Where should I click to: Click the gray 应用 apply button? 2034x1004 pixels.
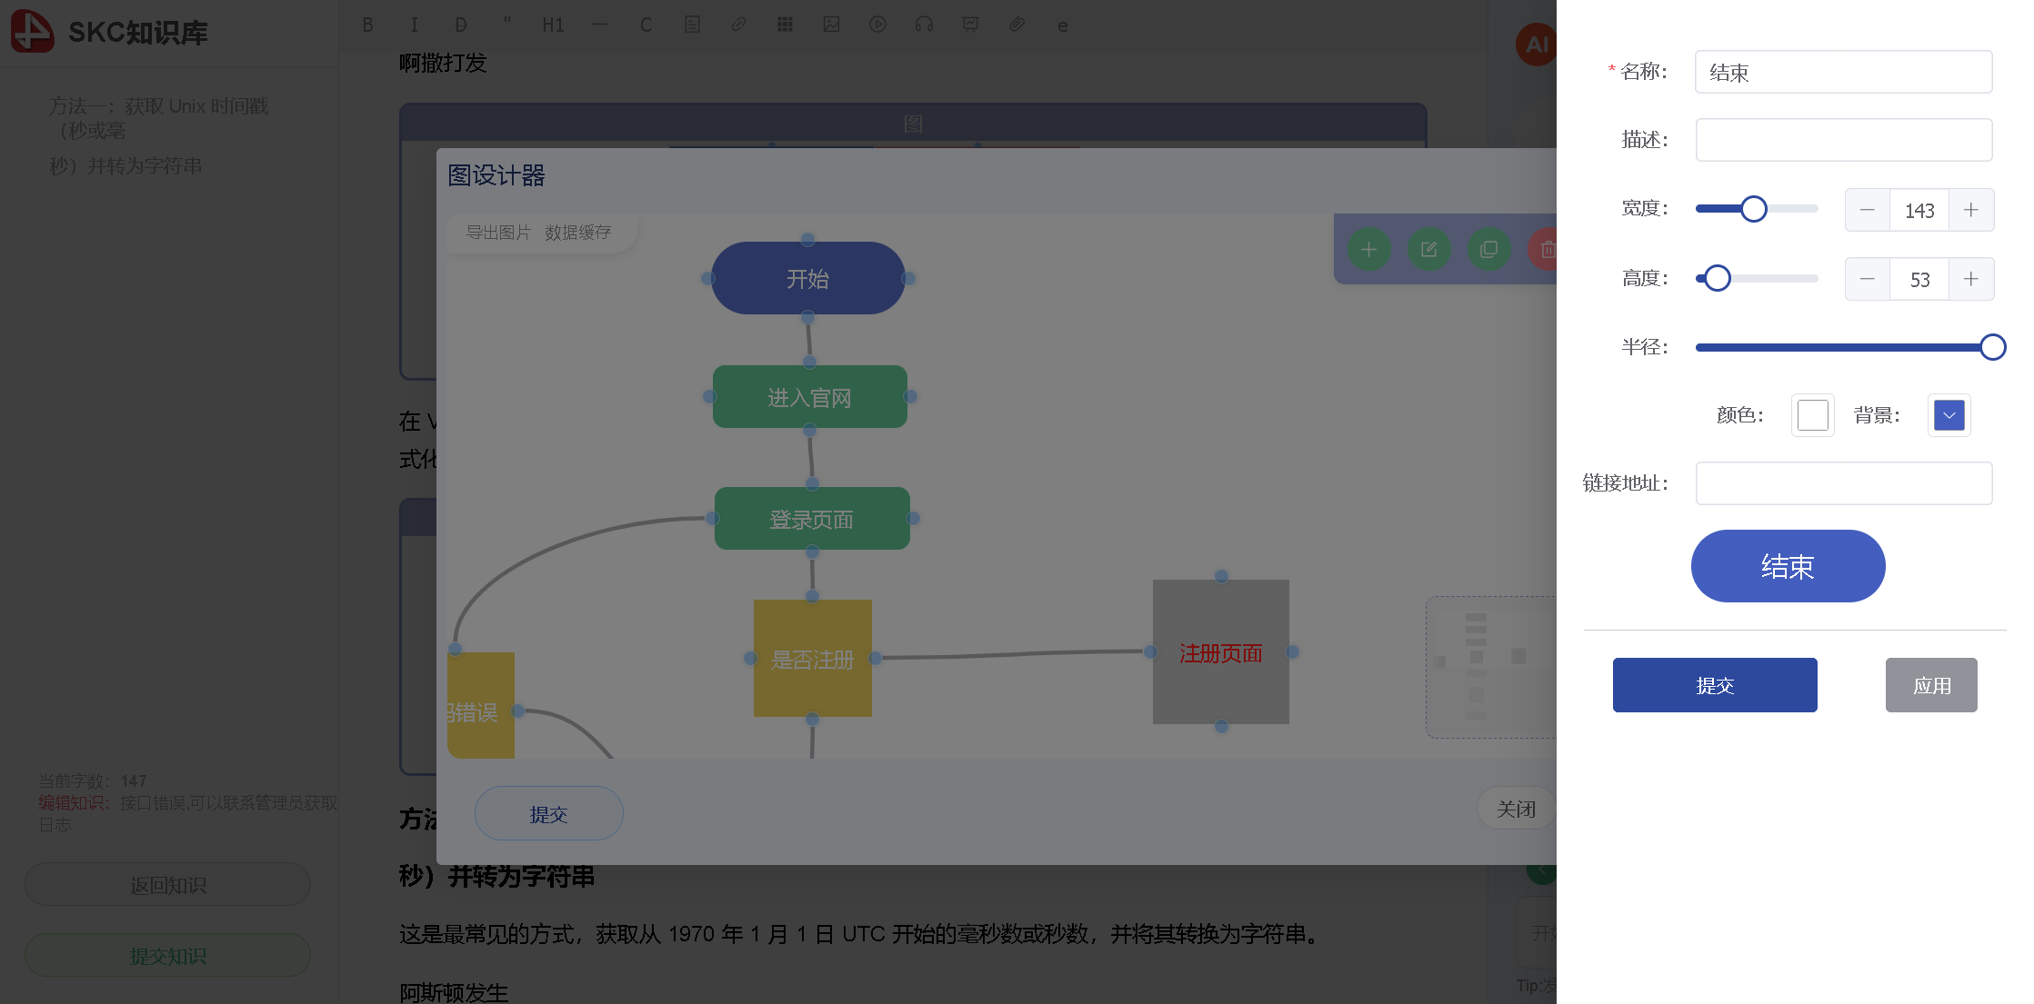tap(1930, 685)
